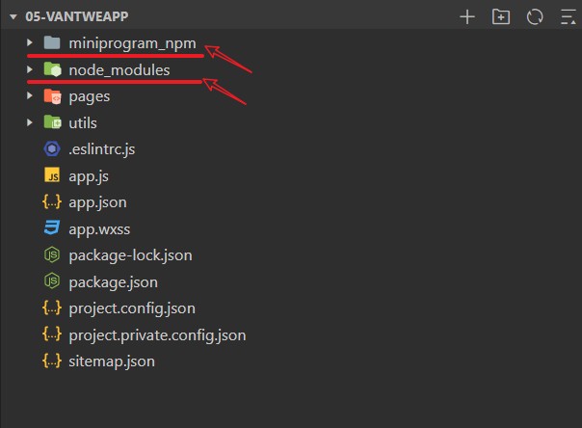Click the app.js JS file icon
Screen dimensions: 582x428
[52, 175]
